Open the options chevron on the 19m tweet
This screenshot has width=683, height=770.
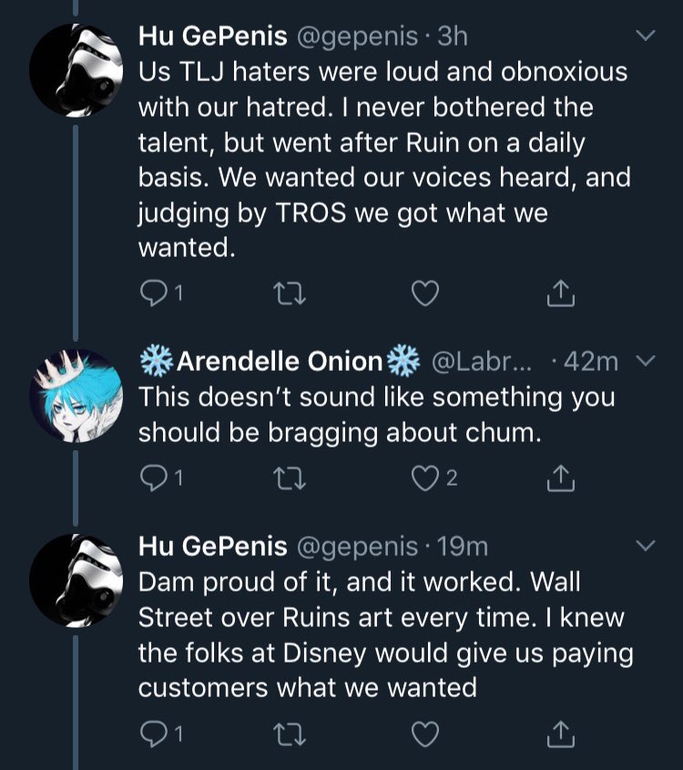[645, 546]
